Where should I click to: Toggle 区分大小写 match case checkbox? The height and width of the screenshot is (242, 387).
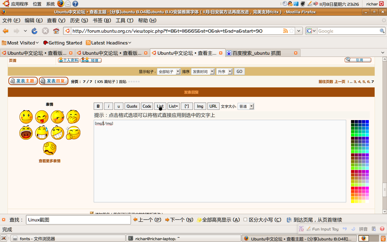pos(246,220)
